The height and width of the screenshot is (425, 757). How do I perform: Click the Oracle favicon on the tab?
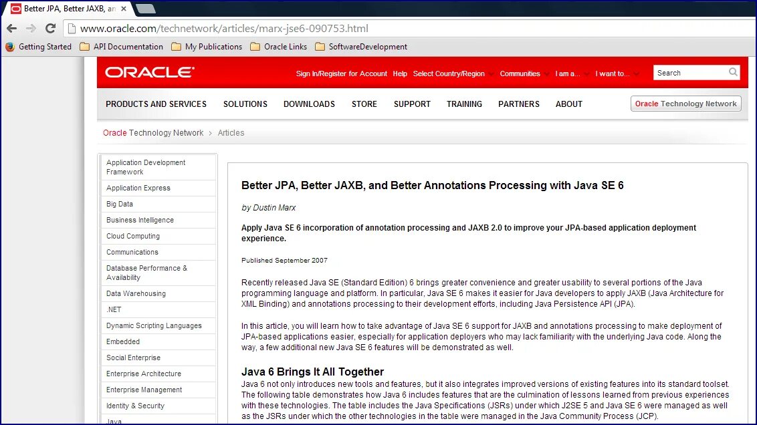[16, 9]
